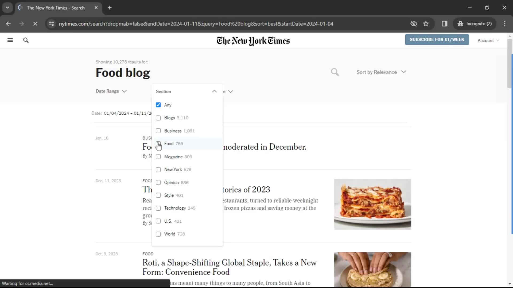
Task: Close the New York Times Search tab
Action: click(96, 8)
